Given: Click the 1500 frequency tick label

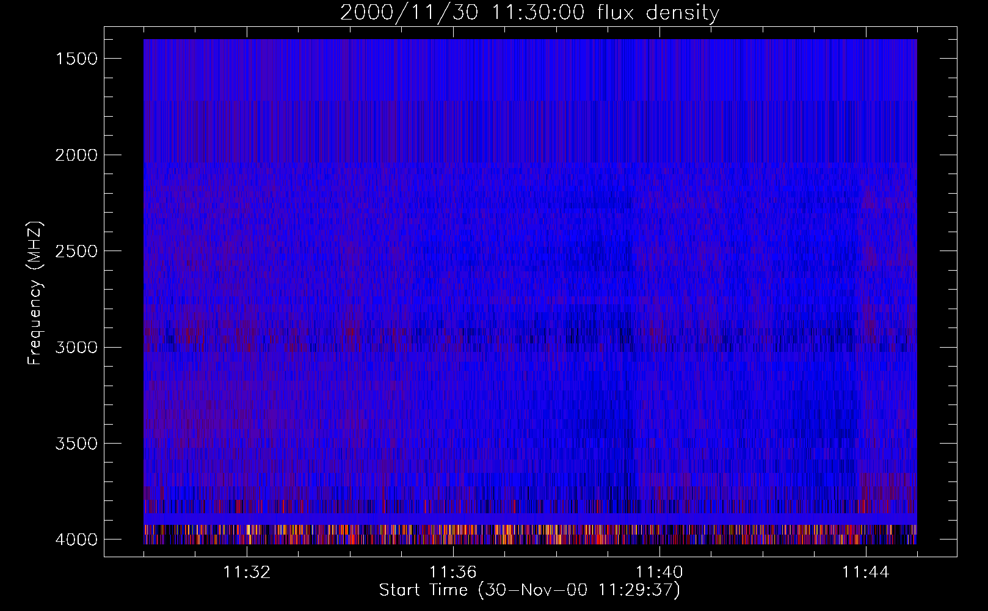Looking at the screenshot, I should click(76, 59).
